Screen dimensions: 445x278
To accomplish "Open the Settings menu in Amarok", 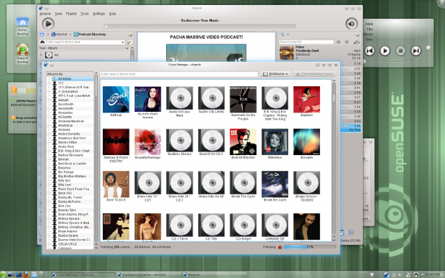I will pos(99,13).
